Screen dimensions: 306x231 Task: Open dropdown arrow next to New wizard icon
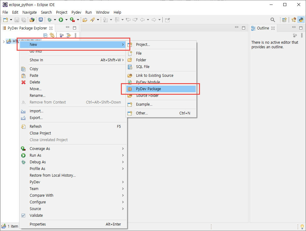11,20
